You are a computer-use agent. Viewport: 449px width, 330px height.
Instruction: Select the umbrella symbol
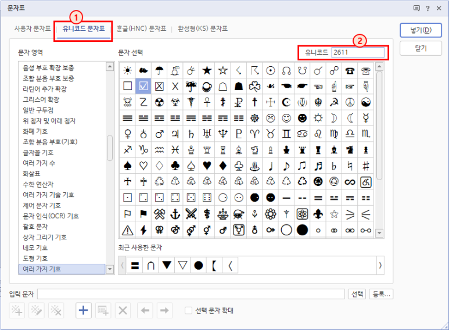(159, 70)
